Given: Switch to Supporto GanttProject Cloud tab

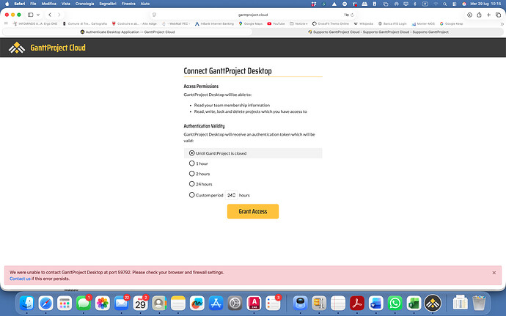Looking at the screenshot, I should [x=378, y=32].
